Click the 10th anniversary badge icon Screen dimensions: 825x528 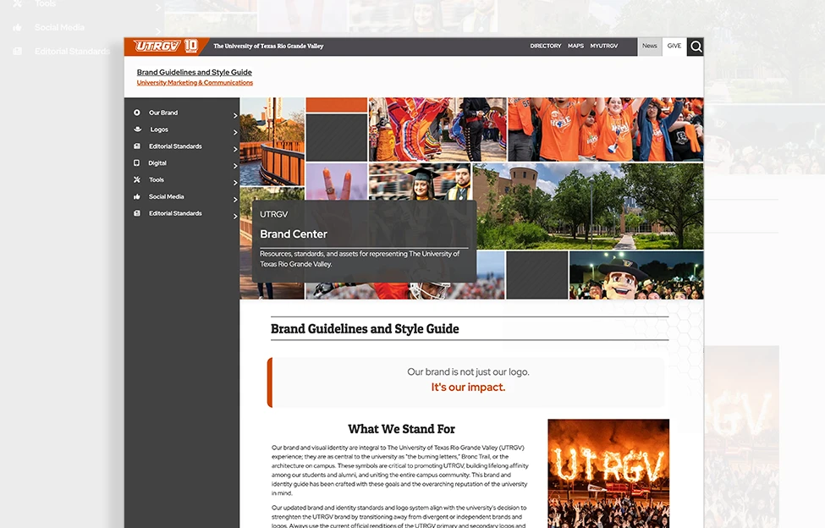pos(191,47)
